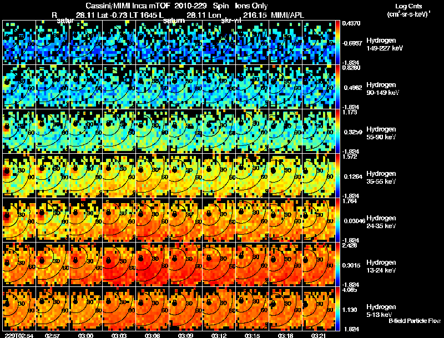Click the "03:21" time axis label
The image size is (444, 338).
tap(319, 336)
